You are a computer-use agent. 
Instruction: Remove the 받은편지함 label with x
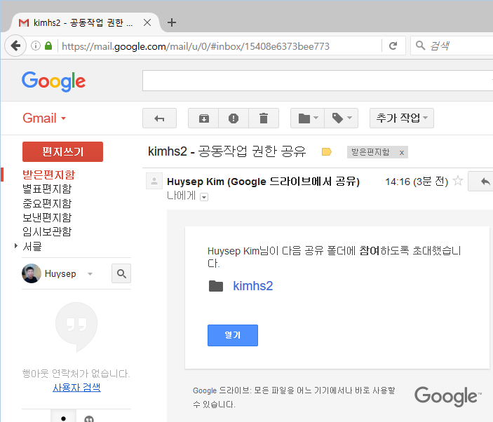tap(402, 153)
